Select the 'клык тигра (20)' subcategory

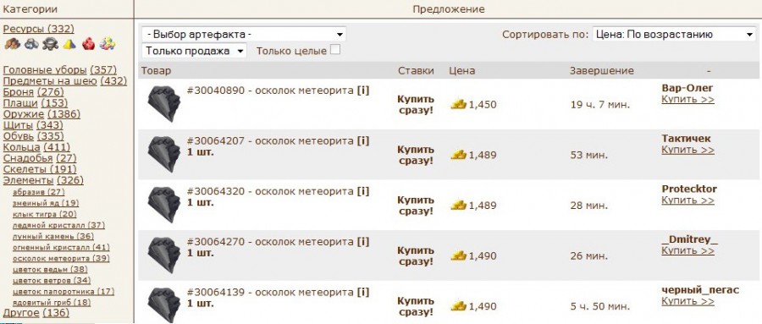coord(45,214)
